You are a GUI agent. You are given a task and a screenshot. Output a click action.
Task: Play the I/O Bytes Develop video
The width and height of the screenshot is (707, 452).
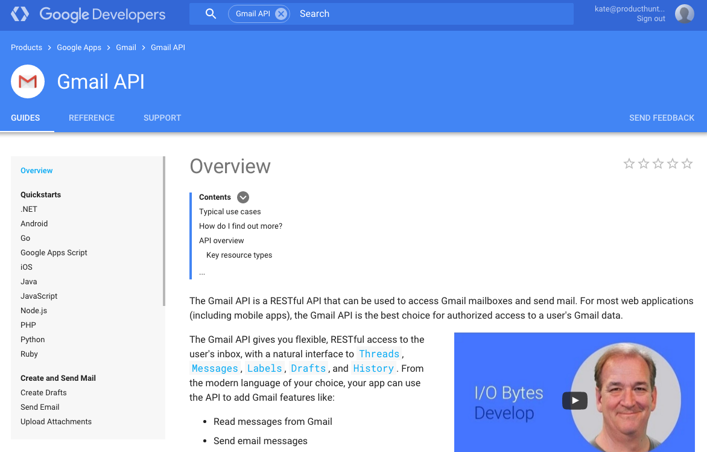(574, 400)
